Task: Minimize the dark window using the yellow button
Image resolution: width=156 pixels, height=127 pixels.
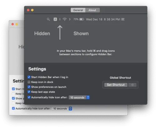Action: (32, 10)
